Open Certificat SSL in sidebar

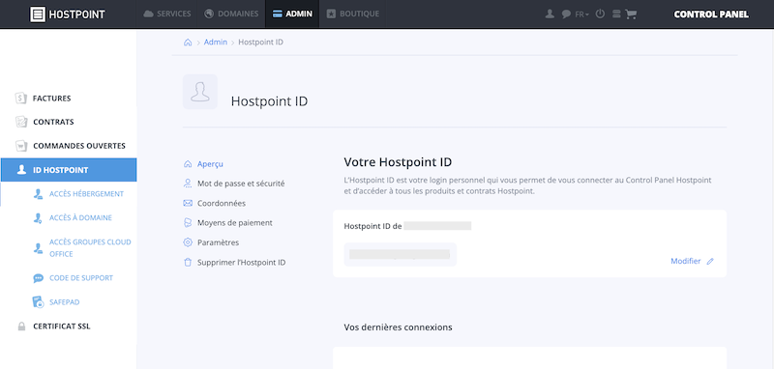(62, 326)
